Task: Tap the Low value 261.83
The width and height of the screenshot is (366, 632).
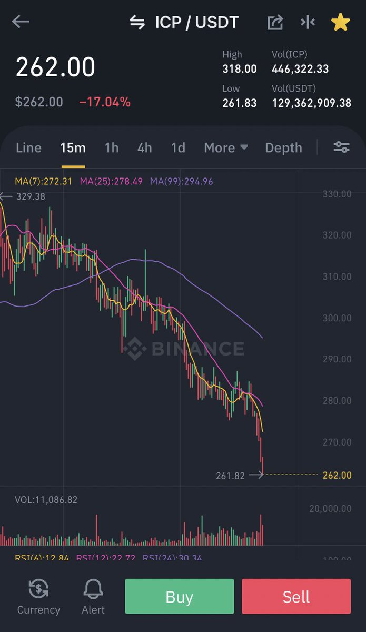Action: [x=240, y=103]
